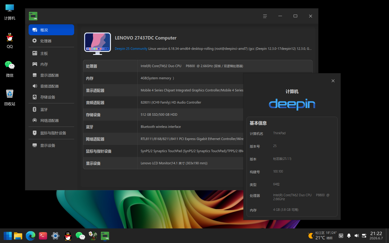Open 存储设备 storage devices in sidebar
Viewport: 389px width, 243px height.
(51, 97)
